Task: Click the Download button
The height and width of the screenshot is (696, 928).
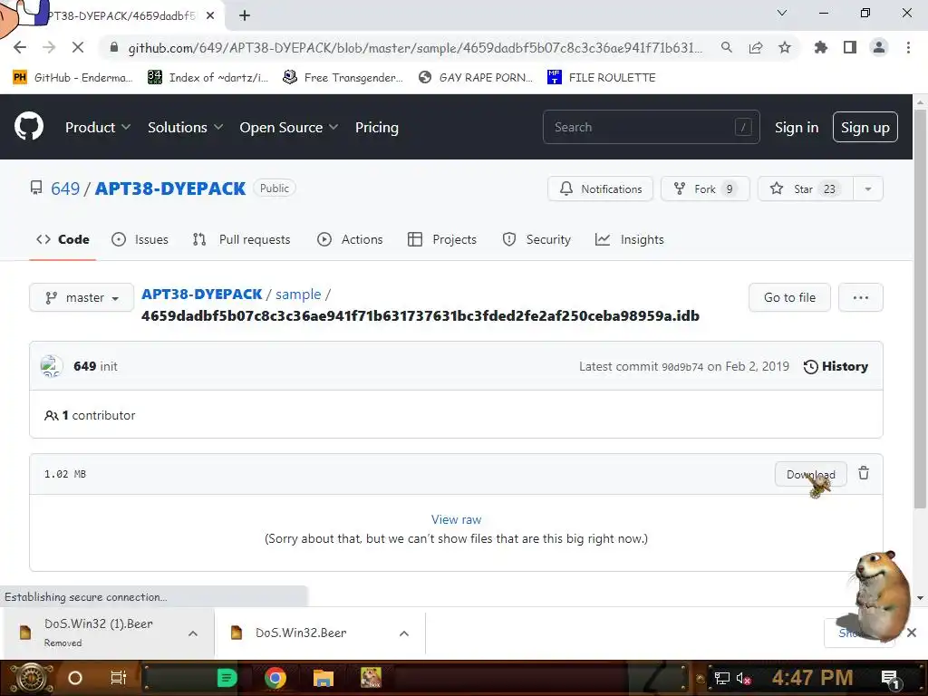Action: click(811, 474)
